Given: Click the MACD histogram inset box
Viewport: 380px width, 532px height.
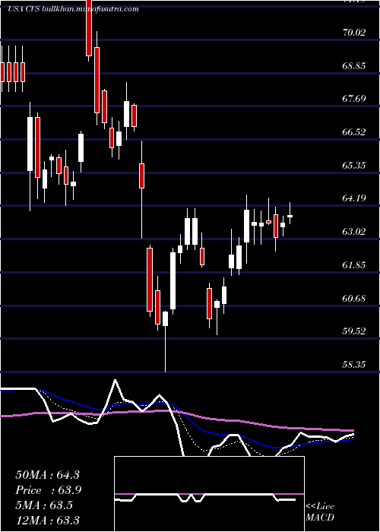Looking at the screenshot, I should (209, 494).
